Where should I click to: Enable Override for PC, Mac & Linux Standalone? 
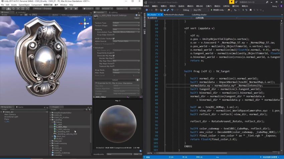click(x=96, y=83)
